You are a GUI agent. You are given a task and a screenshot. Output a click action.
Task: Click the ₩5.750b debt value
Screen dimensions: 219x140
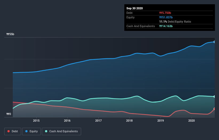[x=165, y=13]
